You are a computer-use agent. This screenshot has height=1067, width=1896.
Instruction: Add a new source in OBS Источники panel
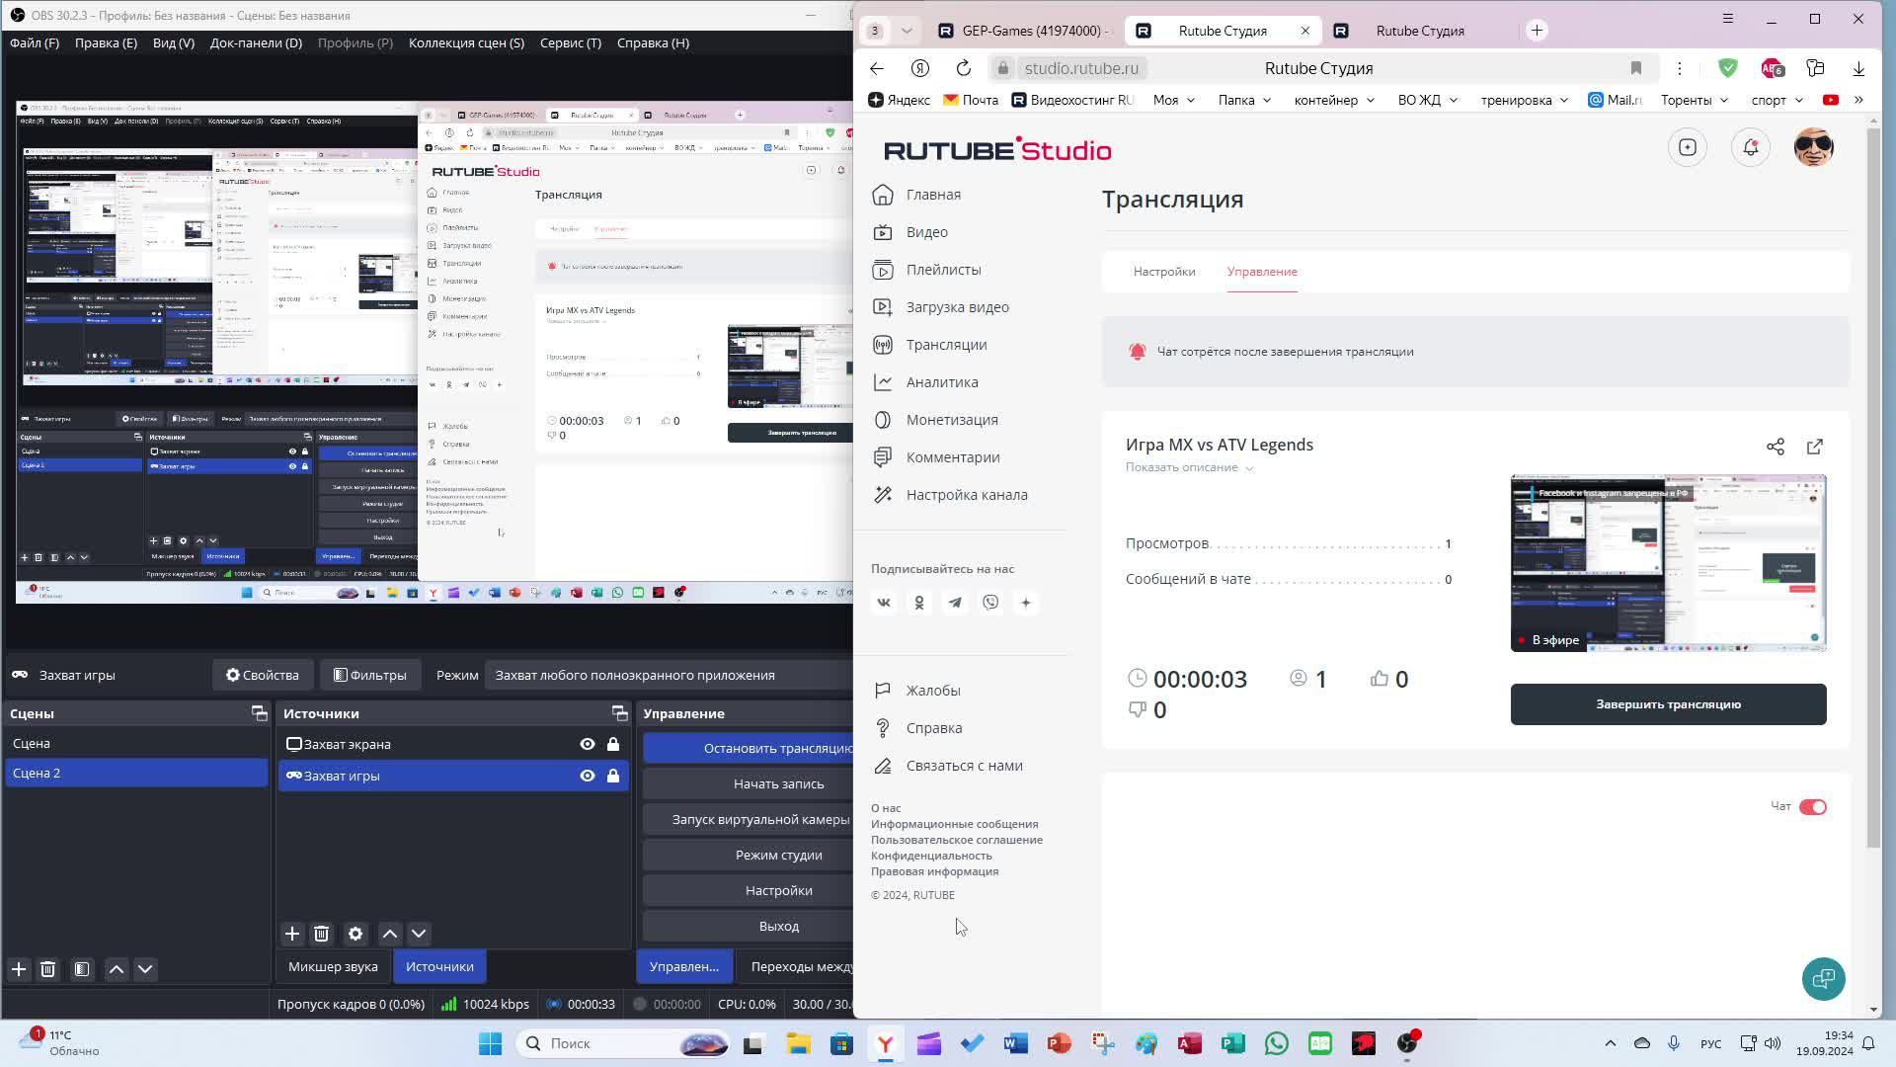[x=292, y=934]
